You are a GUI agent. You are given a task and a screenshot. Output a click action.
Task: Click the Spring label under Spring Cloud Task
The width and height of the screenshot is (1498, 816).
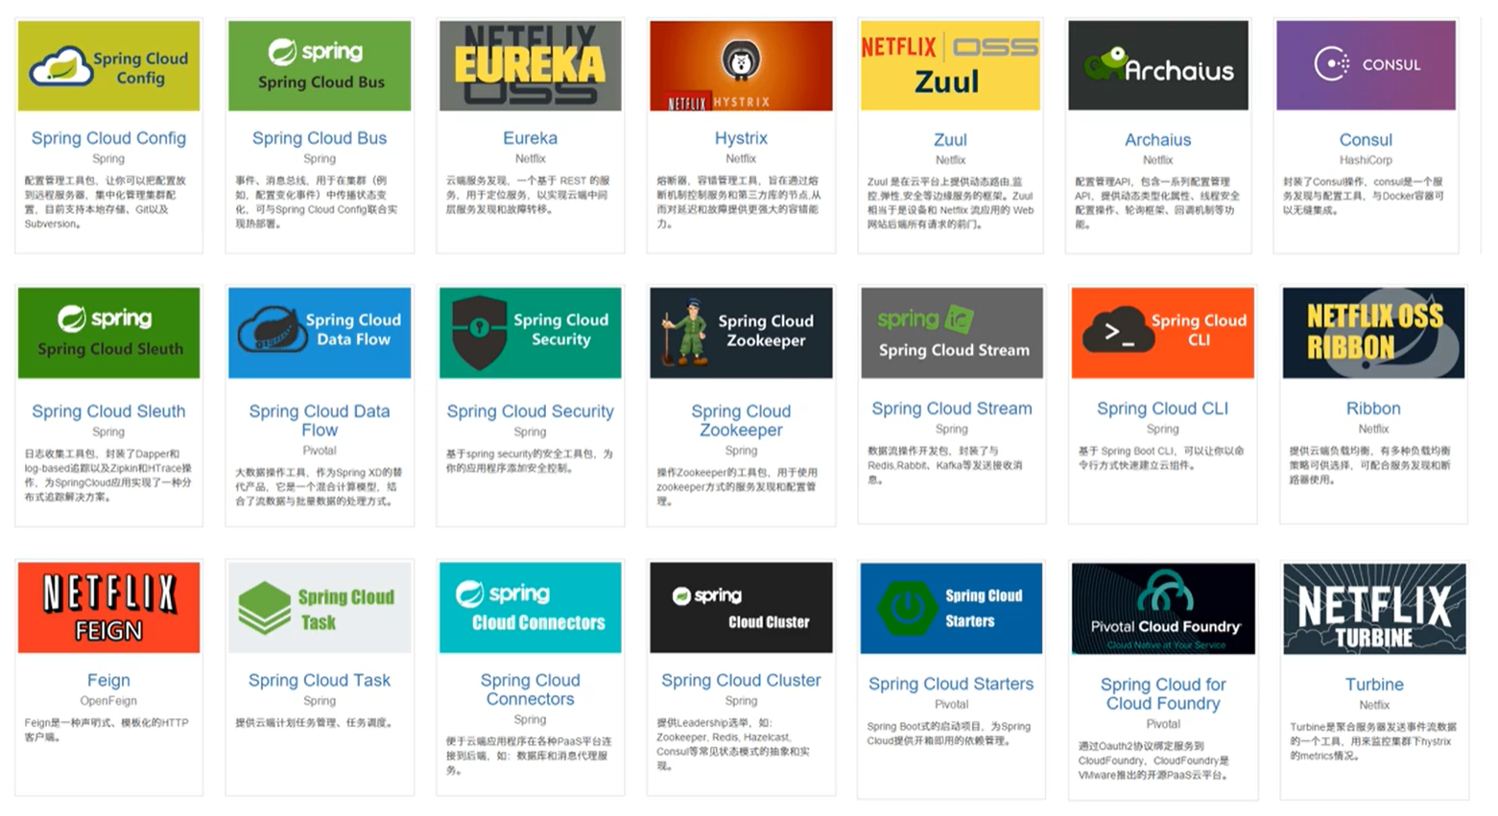pos(320,701)
